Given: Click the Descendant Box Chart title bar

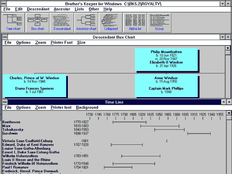Looking at the screenshot, I should [114, 37].
